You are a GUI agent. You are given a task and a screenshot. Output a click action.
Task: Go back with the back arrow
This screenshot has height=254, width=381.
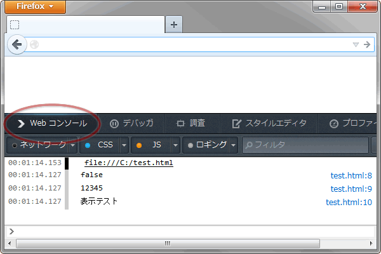(17, 44)
